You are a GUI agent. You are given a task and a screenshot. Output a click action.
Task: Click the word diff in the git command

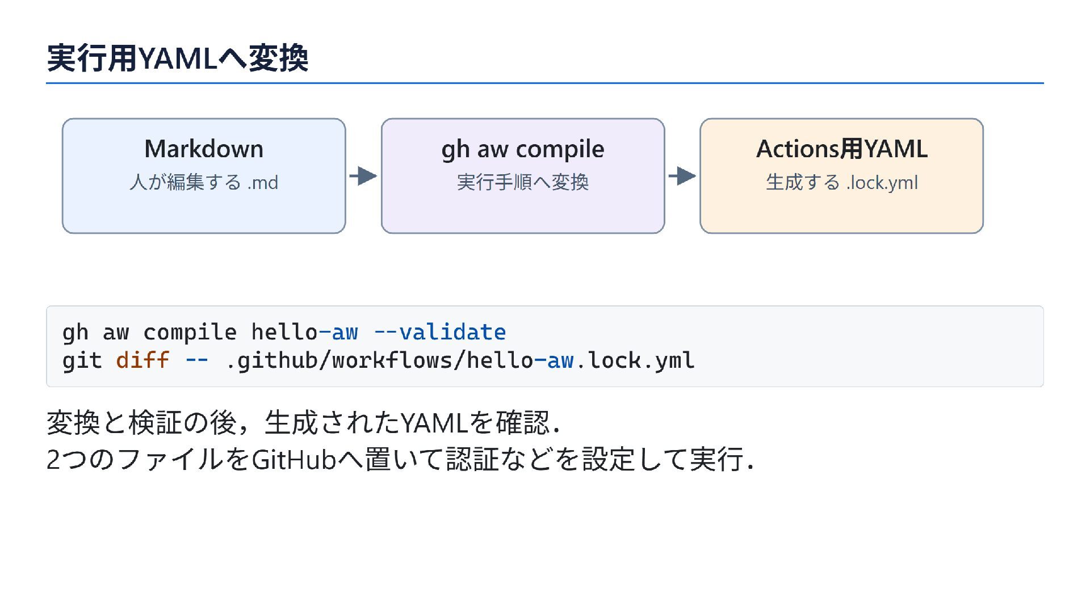(x=142, y=360)
